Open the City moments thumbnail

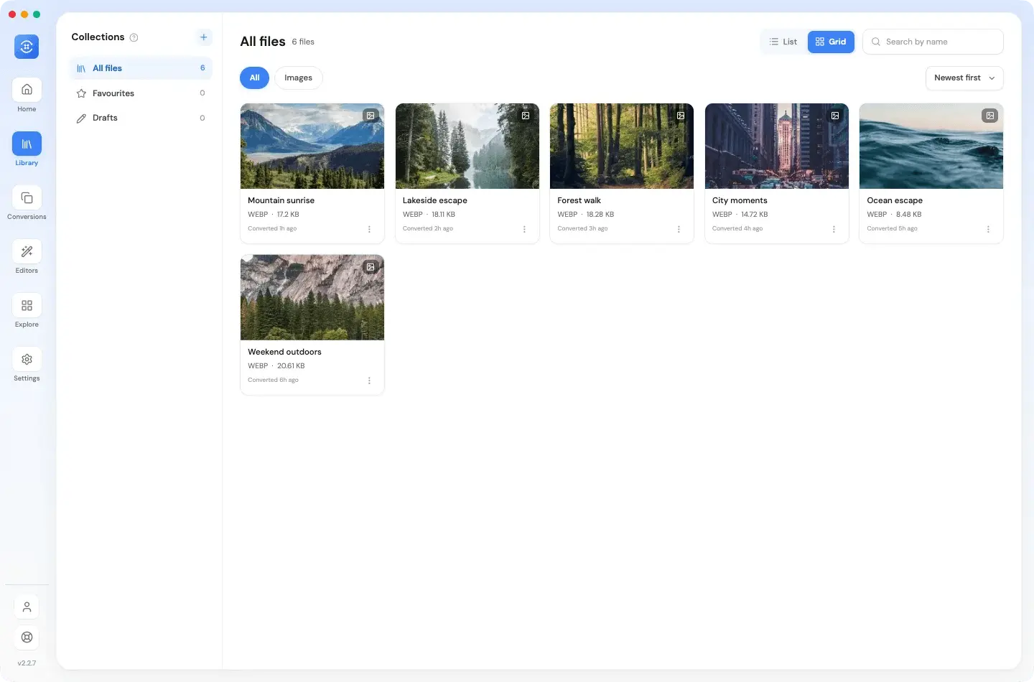click(777, 146)
